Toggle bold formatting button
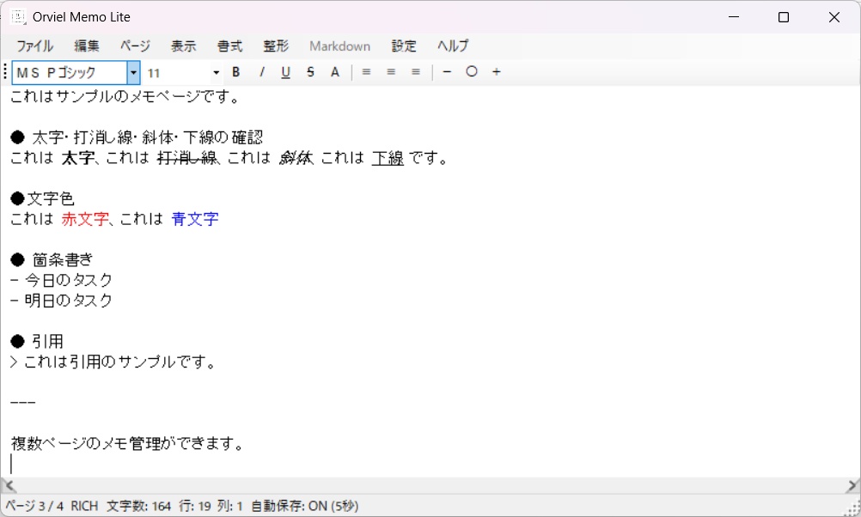The height and width of the screenshot is (517, 861). [x=236, y=72]
